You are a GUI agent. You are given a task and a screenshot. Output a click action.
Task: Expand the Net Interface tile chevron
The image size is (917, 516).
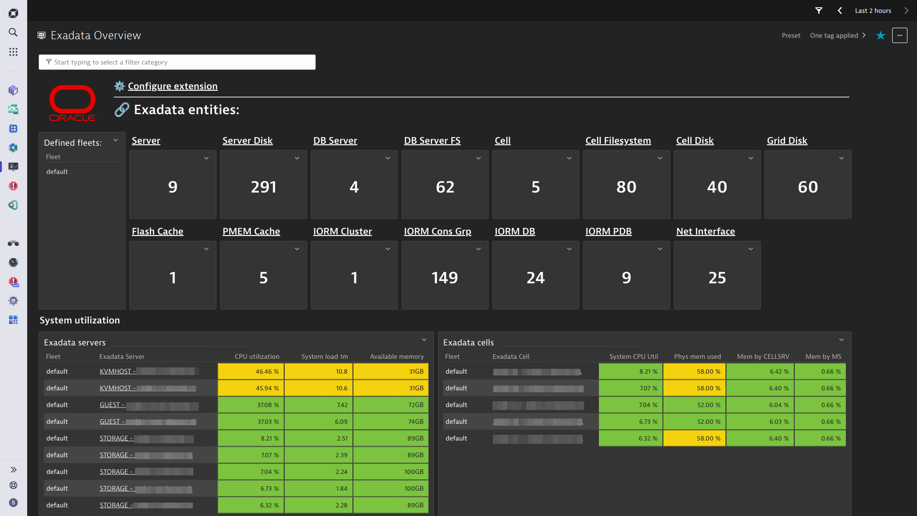(x=751, y=249)
